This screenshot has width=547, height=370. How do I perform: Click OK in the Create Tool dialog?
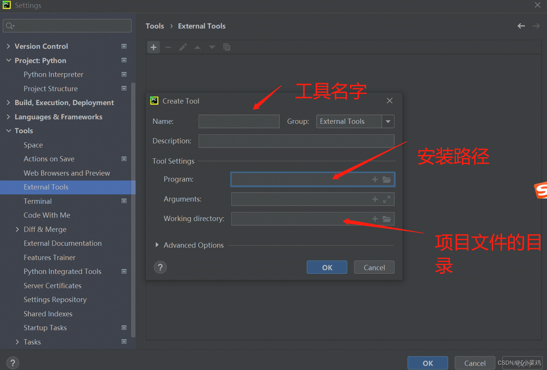[327, 267]
